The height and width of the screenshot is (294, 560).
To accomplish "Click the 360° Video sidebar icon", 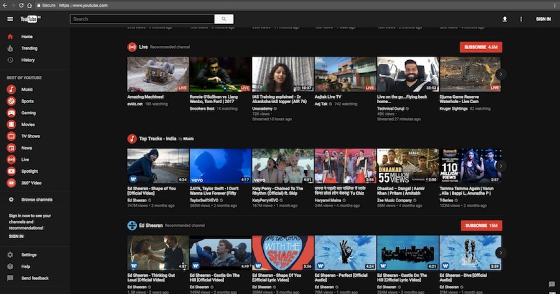I will click(11, 183).
